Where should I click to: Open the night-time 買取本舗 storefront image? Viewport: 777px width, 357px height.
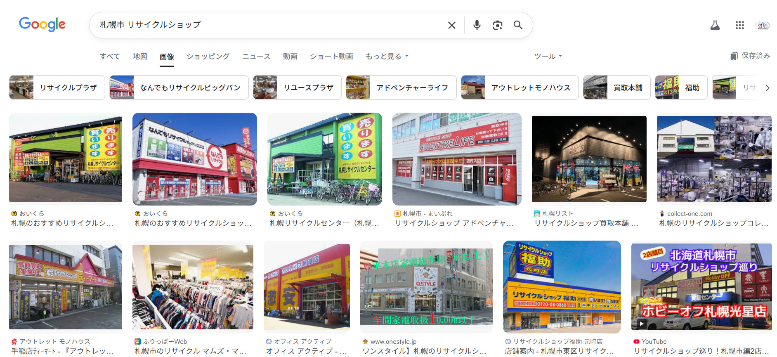coord(589,159)
